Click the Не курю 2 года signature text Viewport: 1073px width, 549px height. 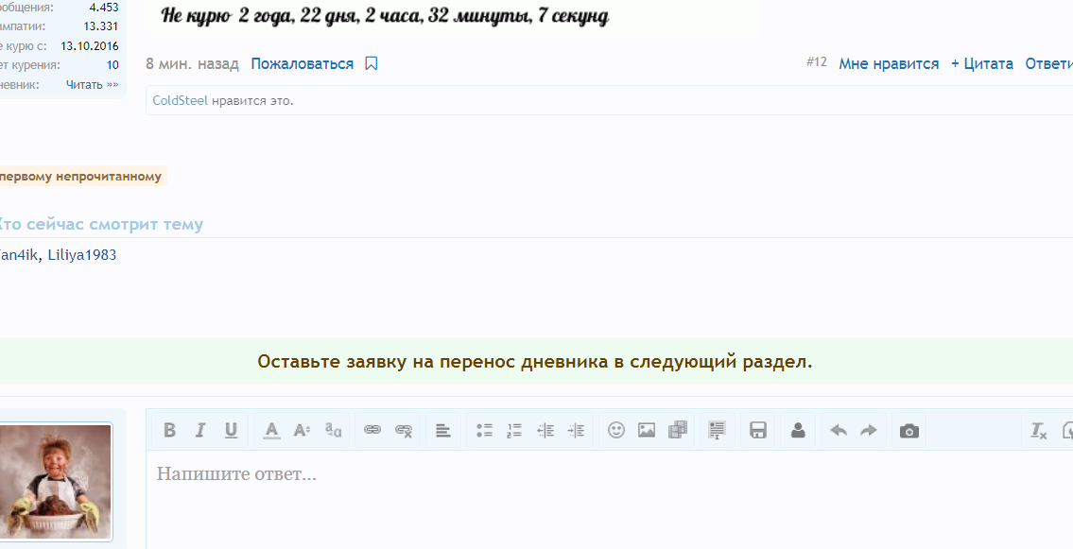[x=385, y=15]
